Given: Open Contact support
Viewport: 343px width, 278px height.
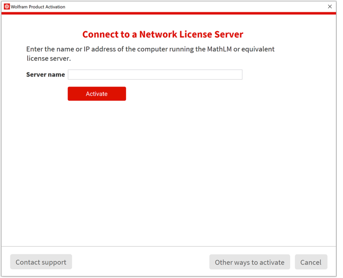Looking at the screenshot, I should 41,262.
